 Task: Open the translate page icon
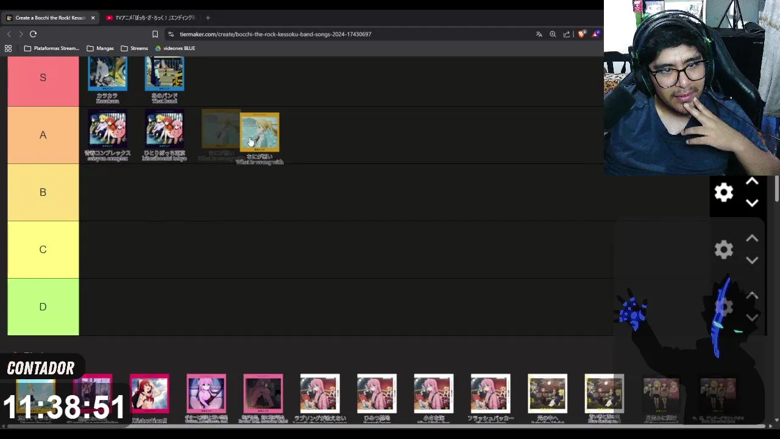[539, 34]
